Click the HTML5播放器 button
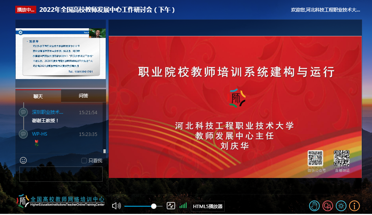Viewport: 372px width, 215px height. [208, 207]
